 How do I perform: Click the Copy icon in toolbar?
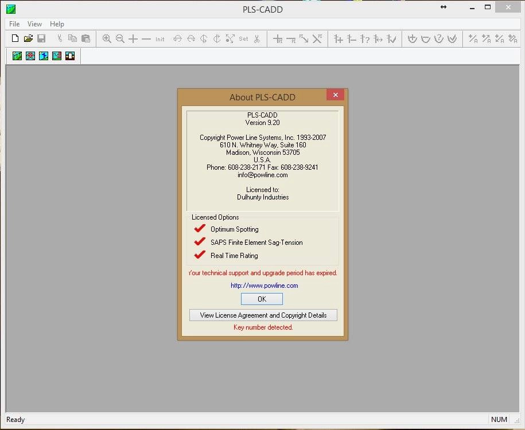click(x=72, y=38)
